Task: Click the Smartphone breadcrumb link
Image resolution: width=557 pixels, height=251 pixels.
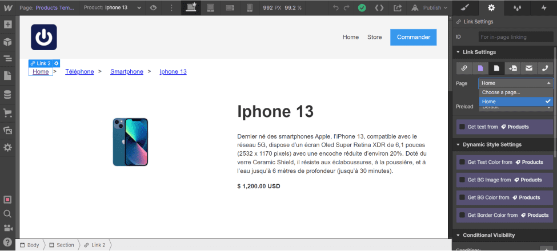Action: (127, 71)
